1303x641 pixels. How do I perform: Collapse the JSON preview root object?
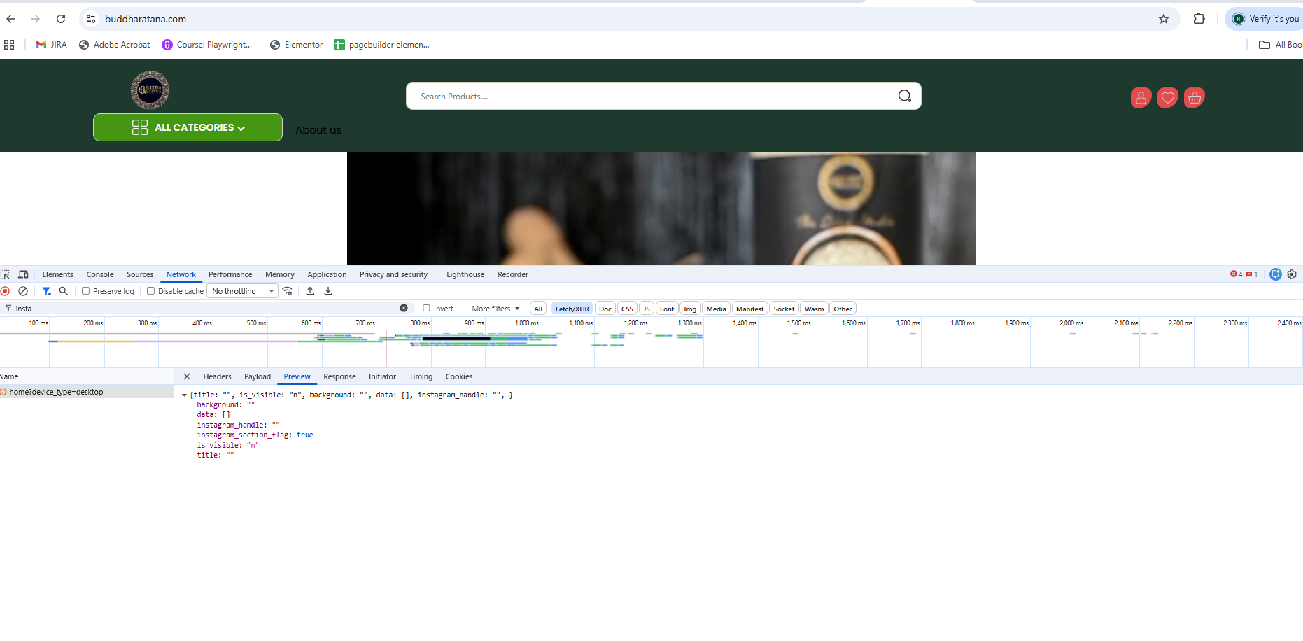click(x=184, y=395)
